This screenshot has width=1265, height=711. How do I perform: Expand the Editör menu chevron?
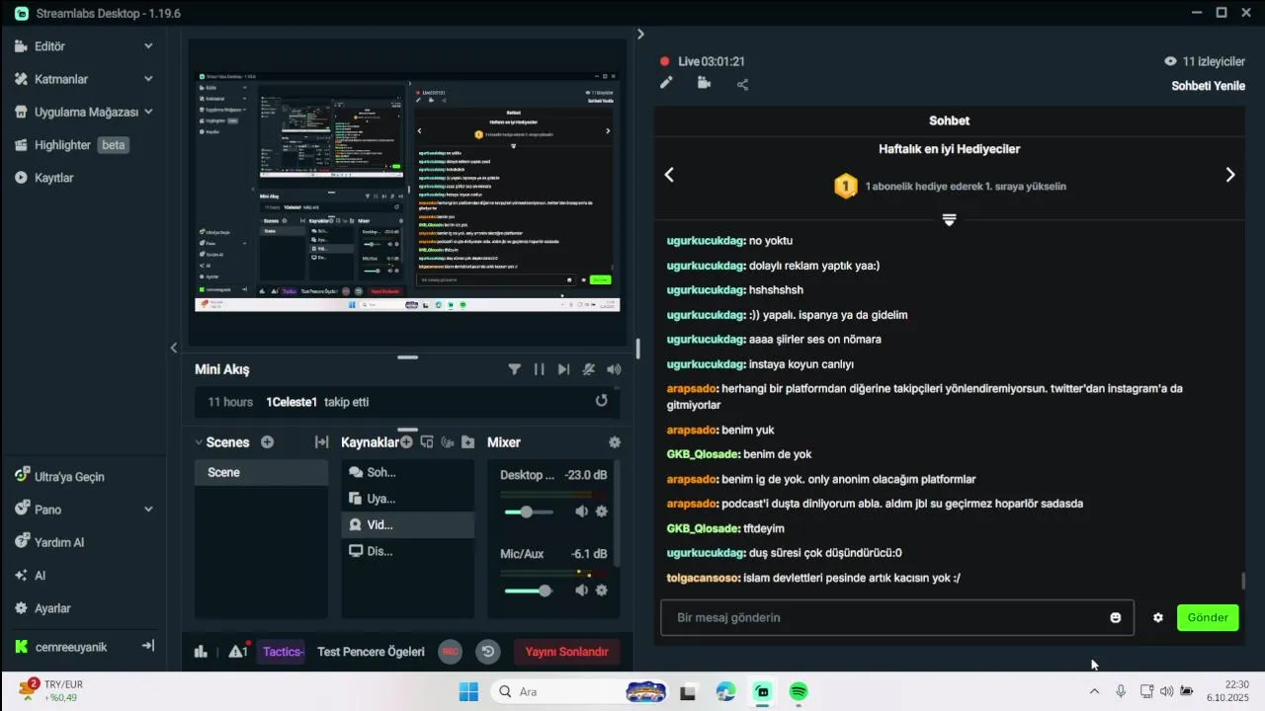point(148,46)
